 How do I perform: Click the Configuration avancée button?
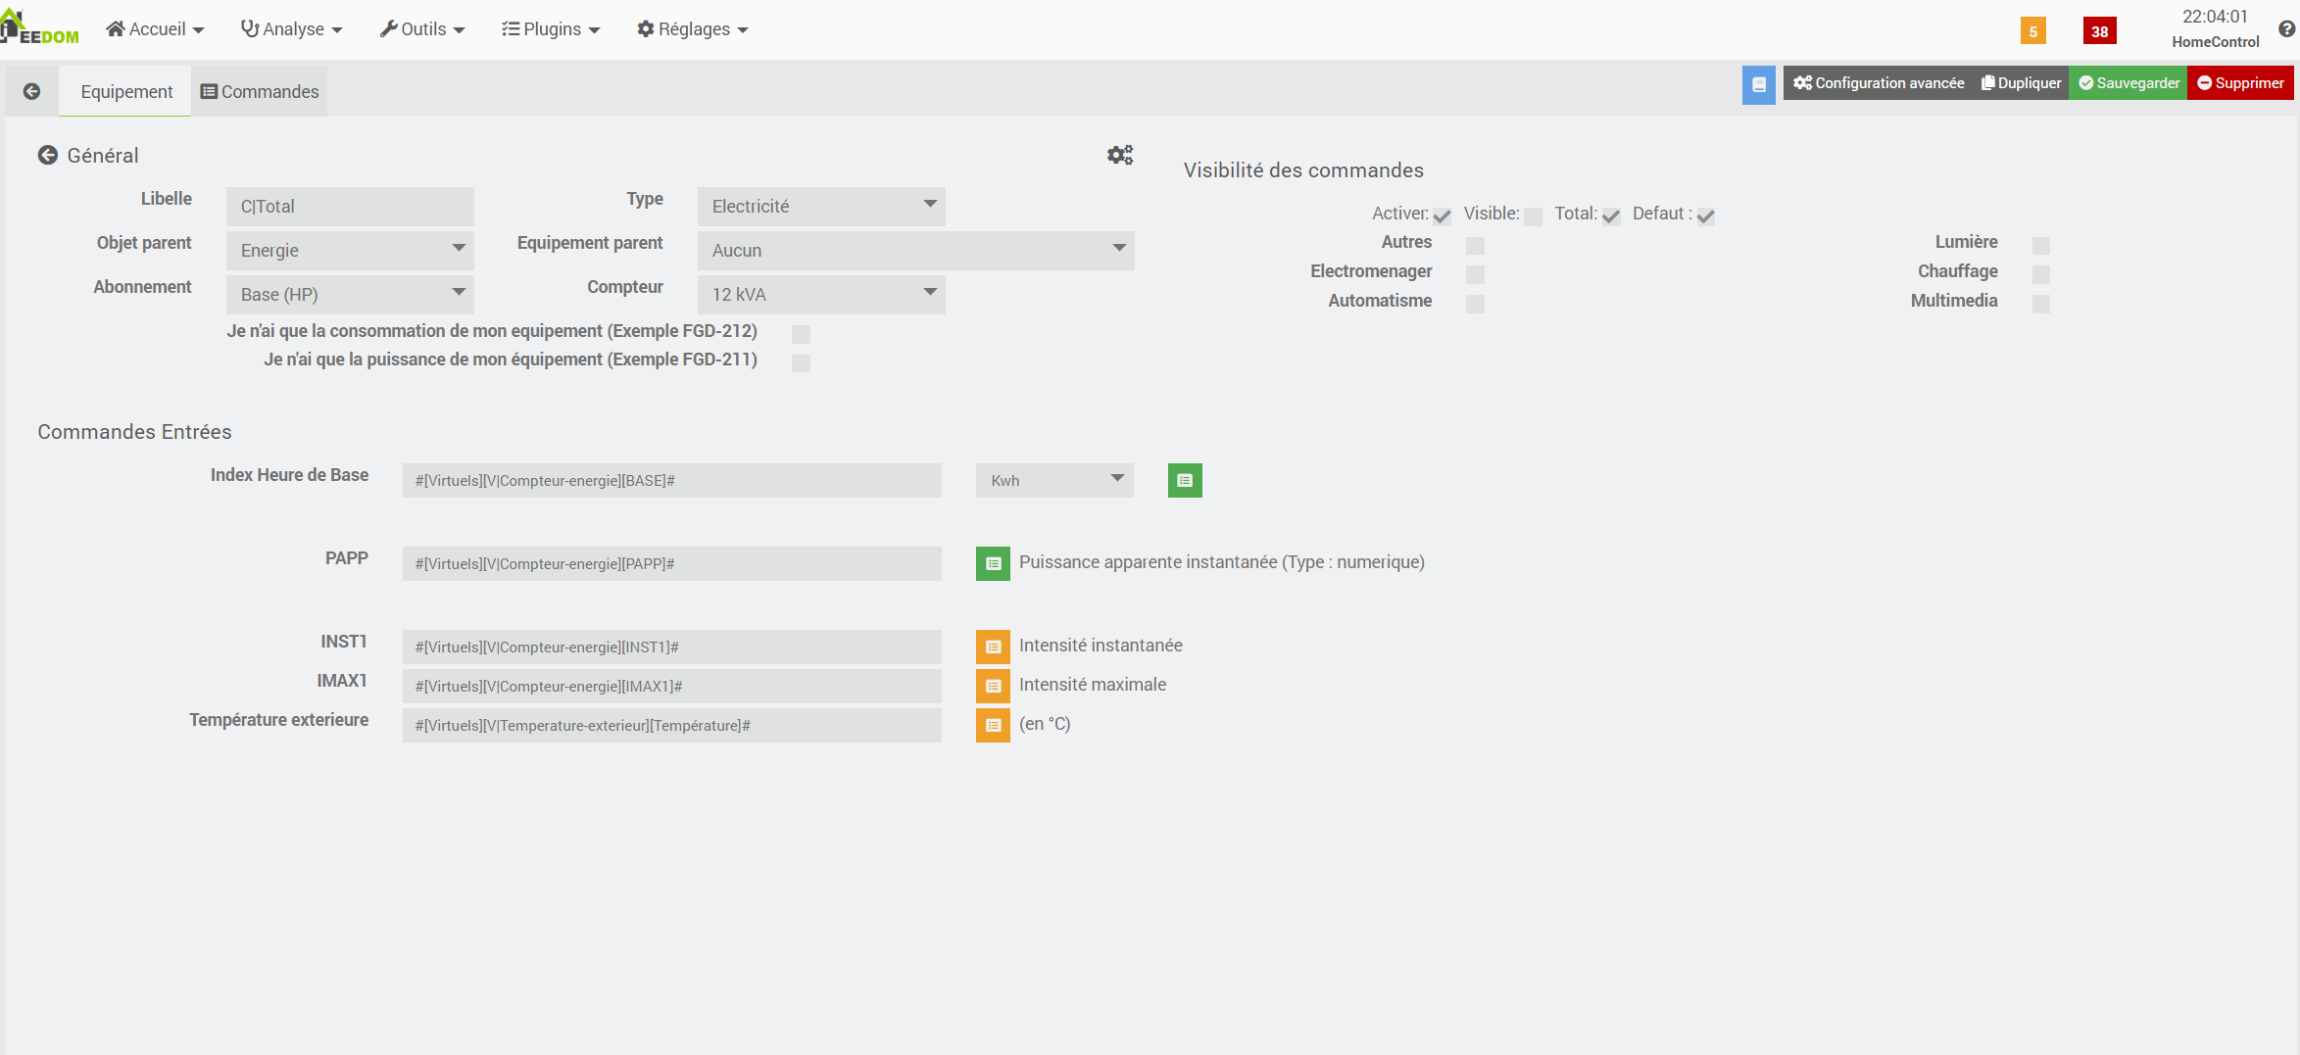pyautogui.click(x=1879, y=83)
